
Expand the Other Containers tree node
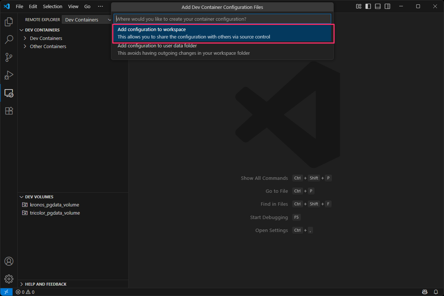25,46
